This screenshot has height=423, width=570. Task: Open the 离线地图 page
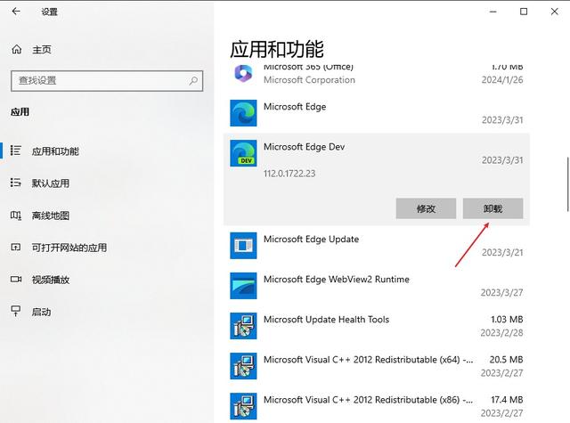click(x=50, y=216)
